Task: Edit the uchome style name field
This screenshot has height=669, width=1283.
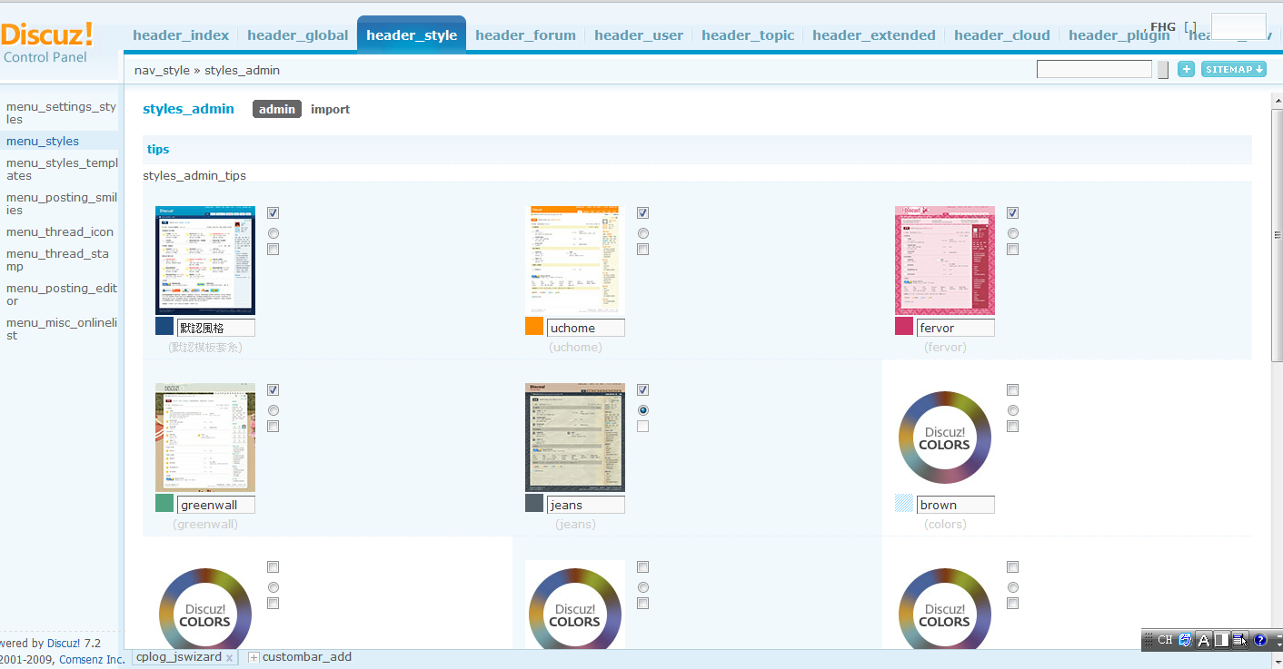Action: 586,328
